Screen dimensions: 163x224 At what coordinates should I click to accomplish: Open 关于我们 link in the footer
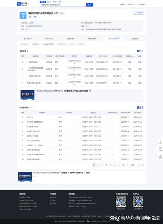click(53, 200)
